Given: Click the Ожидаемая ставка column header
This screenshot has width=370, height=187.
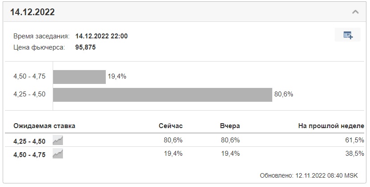Looking at the screenshot, I should [x=44, y=126].
